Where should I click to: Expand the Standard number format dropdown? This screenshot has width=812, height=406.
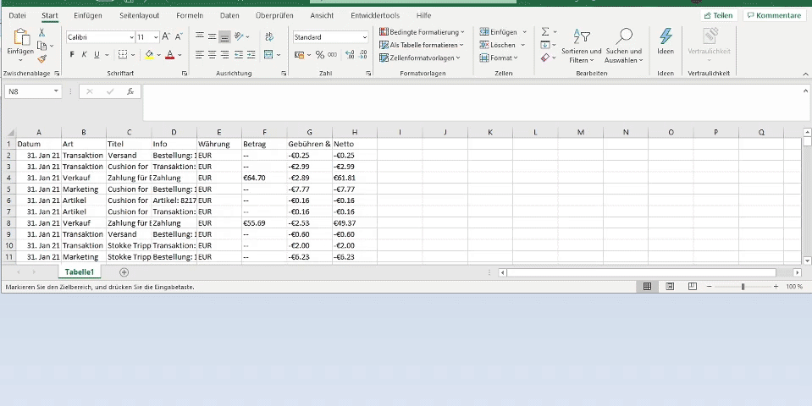365,37
